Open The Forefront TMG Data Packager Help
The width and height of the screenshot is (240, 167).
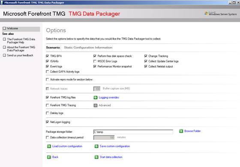[x=21, y=41]
